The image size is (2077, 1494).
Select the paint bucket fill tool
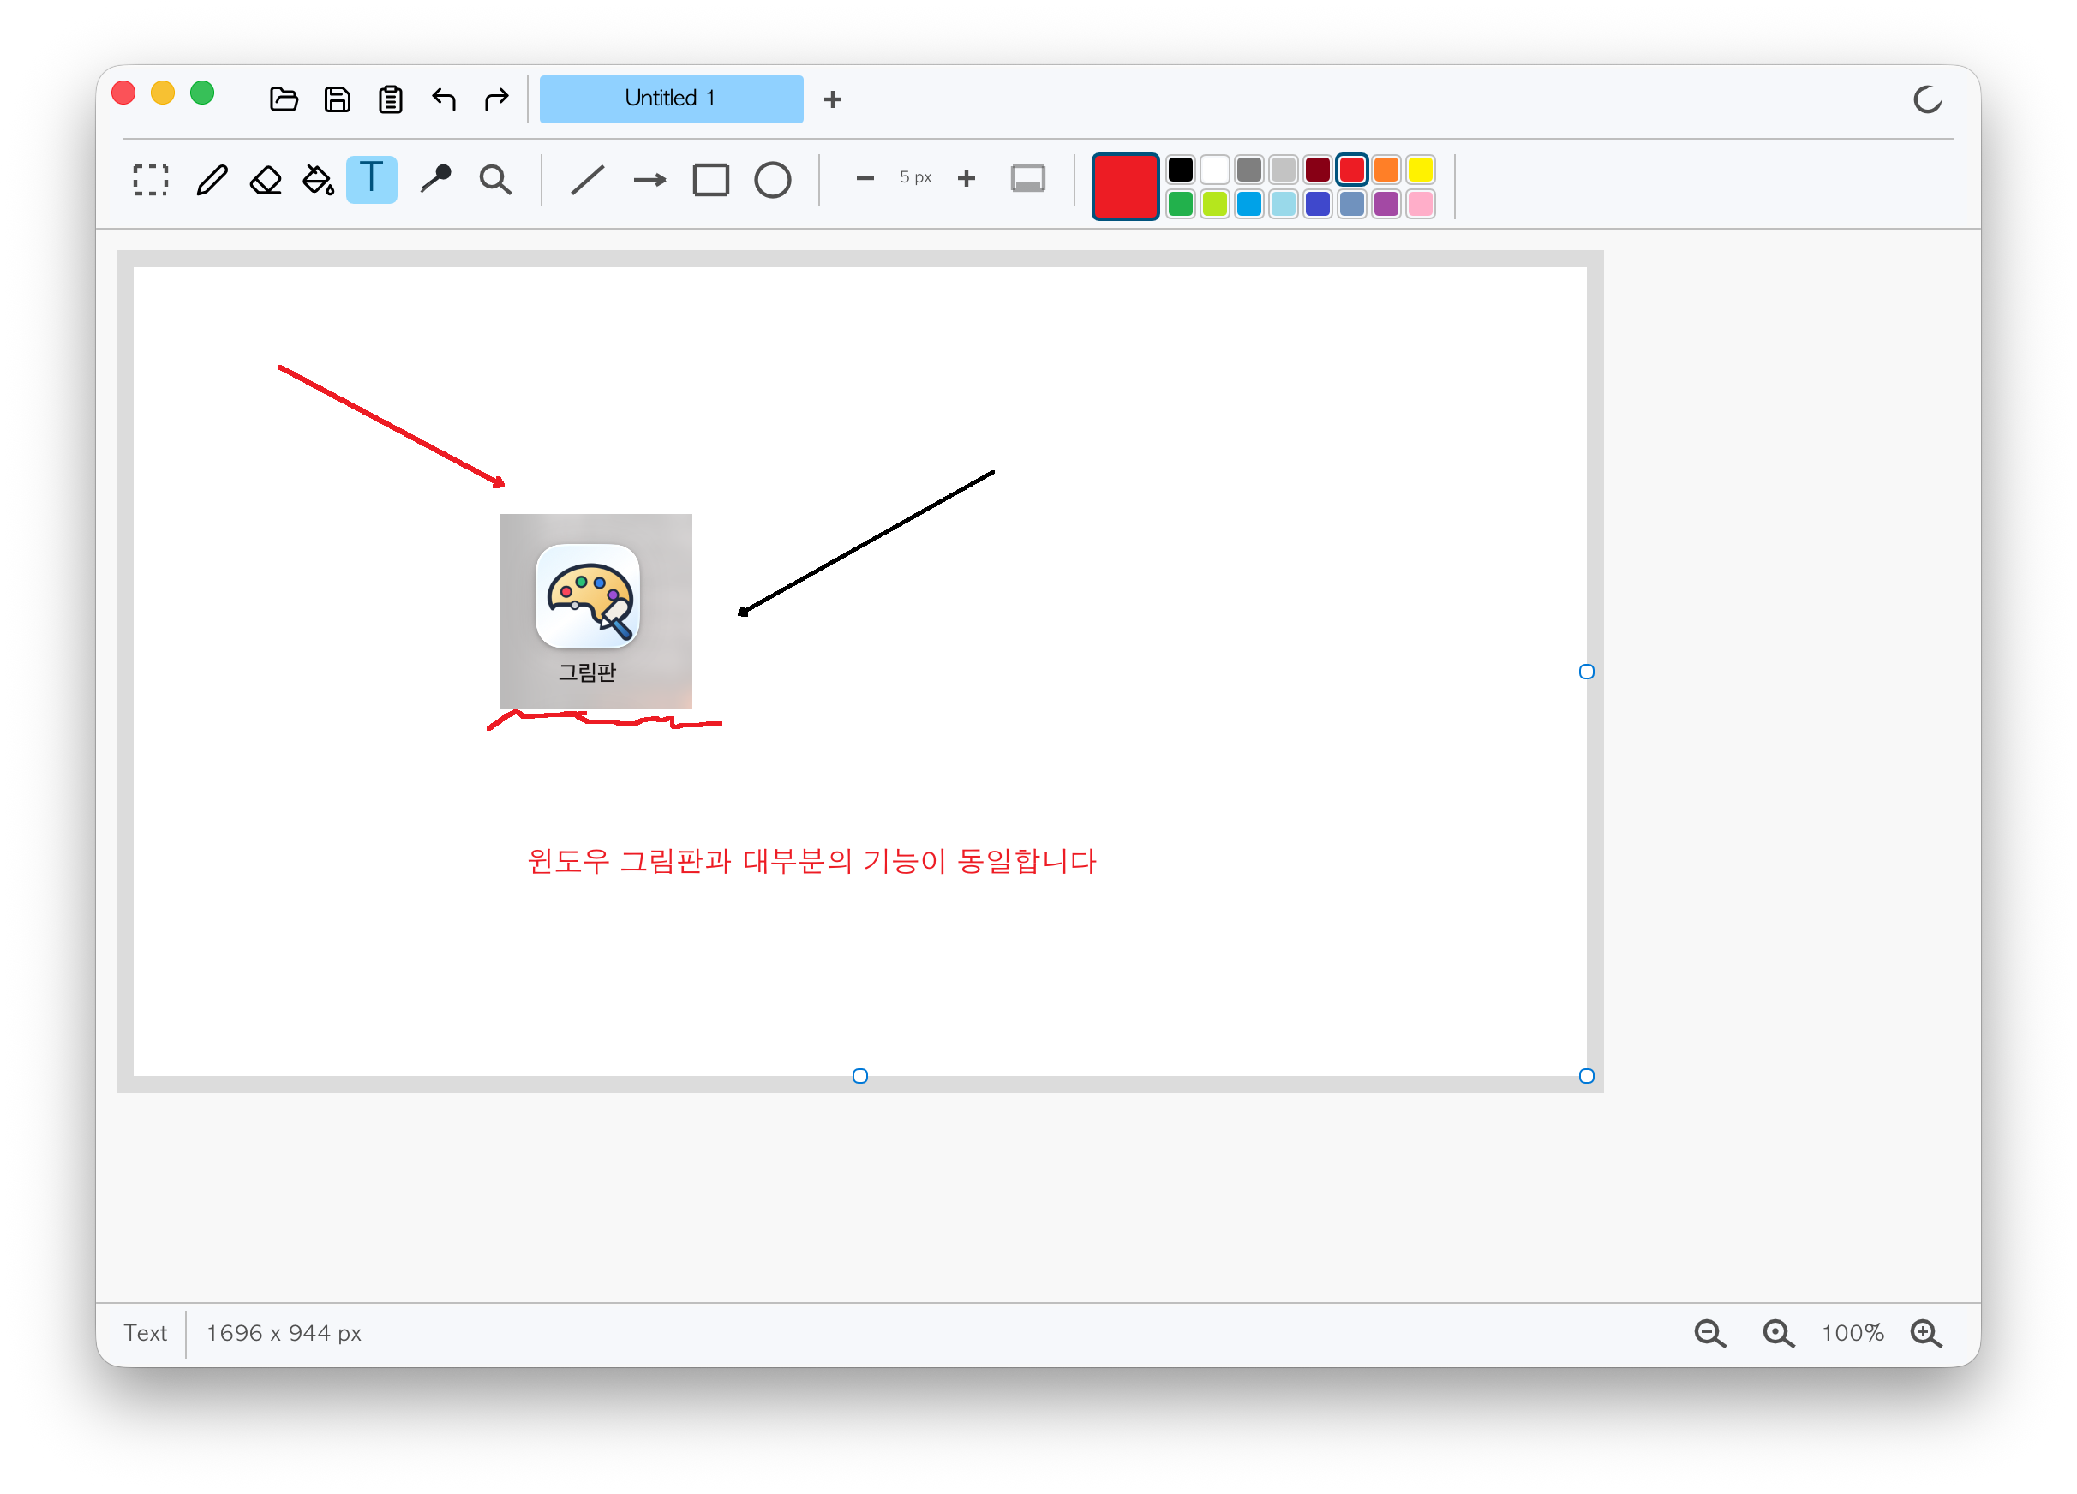[x=319, y=179]
